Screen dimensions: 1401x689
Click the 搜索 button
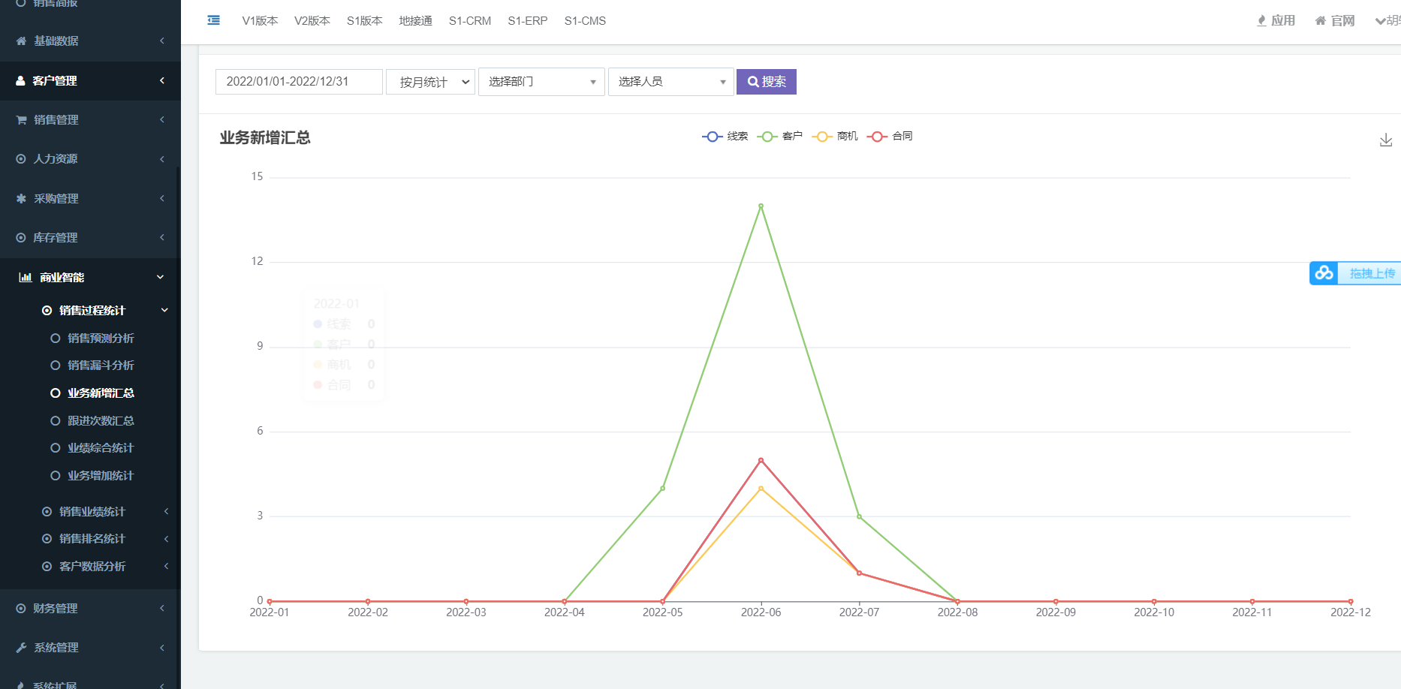pyautogui.click(x=766, y=81)
